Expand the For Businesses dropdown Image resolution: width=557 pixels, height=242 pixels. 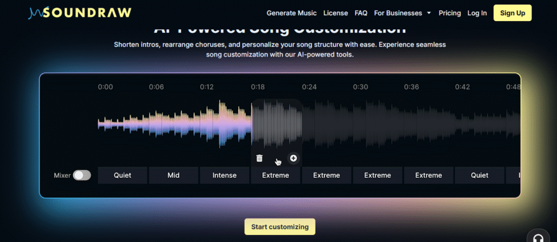(403, 13)
